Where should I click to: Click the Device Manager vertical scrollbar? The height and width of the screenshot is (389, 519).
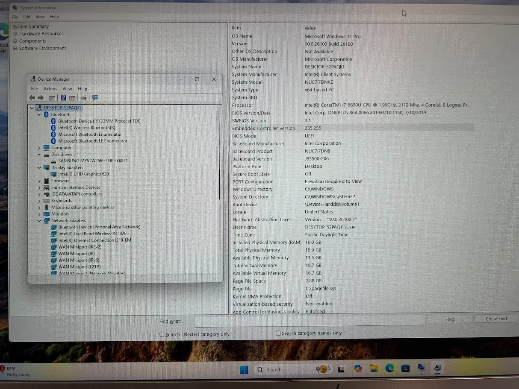click(x=219, y=156)
